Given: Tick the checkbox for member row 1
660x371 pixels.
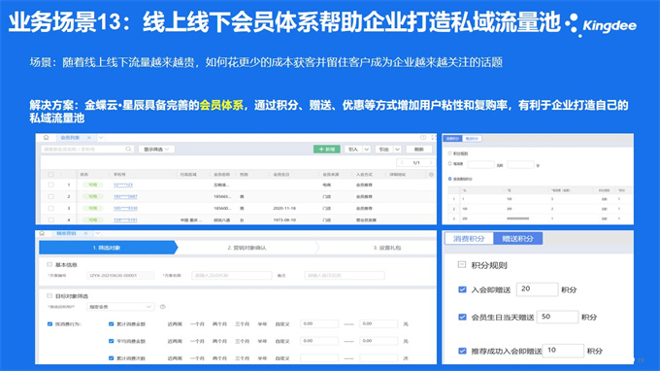Looking at the screenshot, I should [x=50, y=185].
